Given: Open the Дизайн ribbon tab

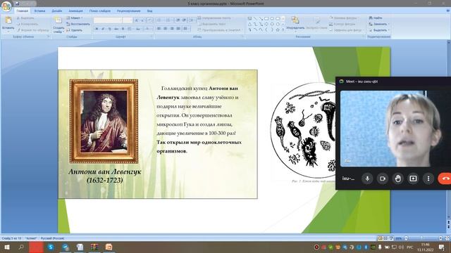Looking at the screenshot, I should coord(56,11).
